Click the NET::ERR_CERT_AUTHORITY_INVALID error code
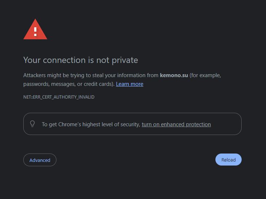266x199 pixels. [59, 97]
